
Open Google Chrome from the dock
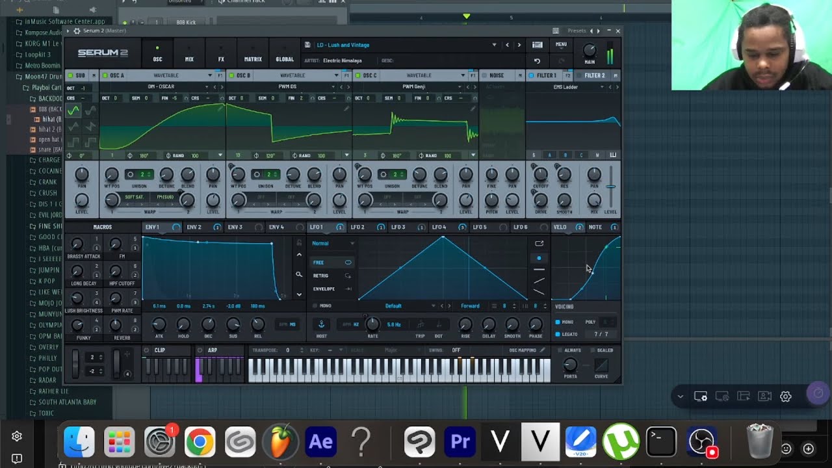200,442
